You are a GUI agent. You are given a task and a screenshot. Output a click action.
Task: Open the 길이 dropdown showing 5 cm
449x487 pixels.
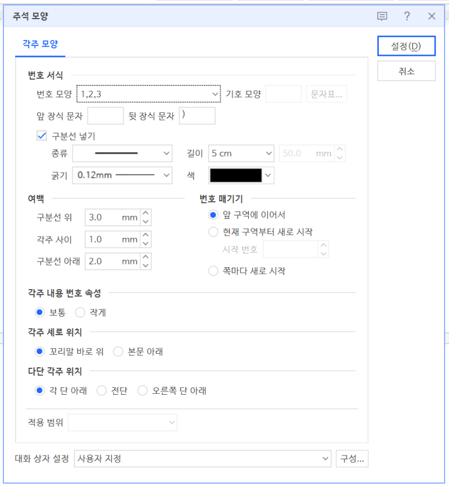click(x=241, y=154)
